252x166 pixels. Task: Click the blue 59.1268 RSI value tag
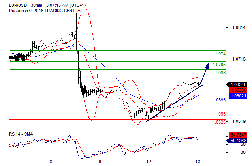pos(237,141)
